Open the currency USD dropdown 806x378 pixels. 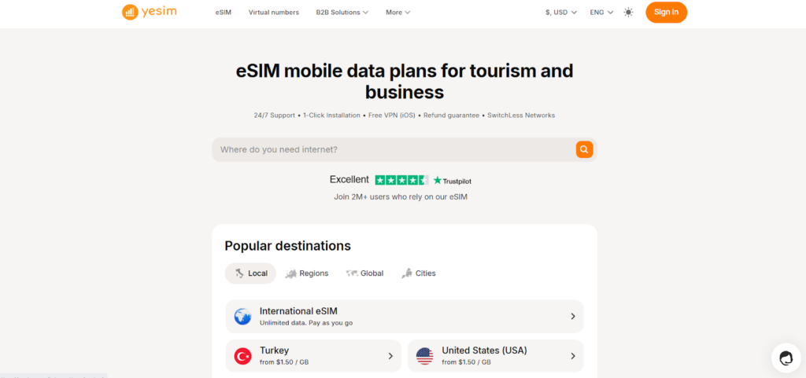[560, 13]
